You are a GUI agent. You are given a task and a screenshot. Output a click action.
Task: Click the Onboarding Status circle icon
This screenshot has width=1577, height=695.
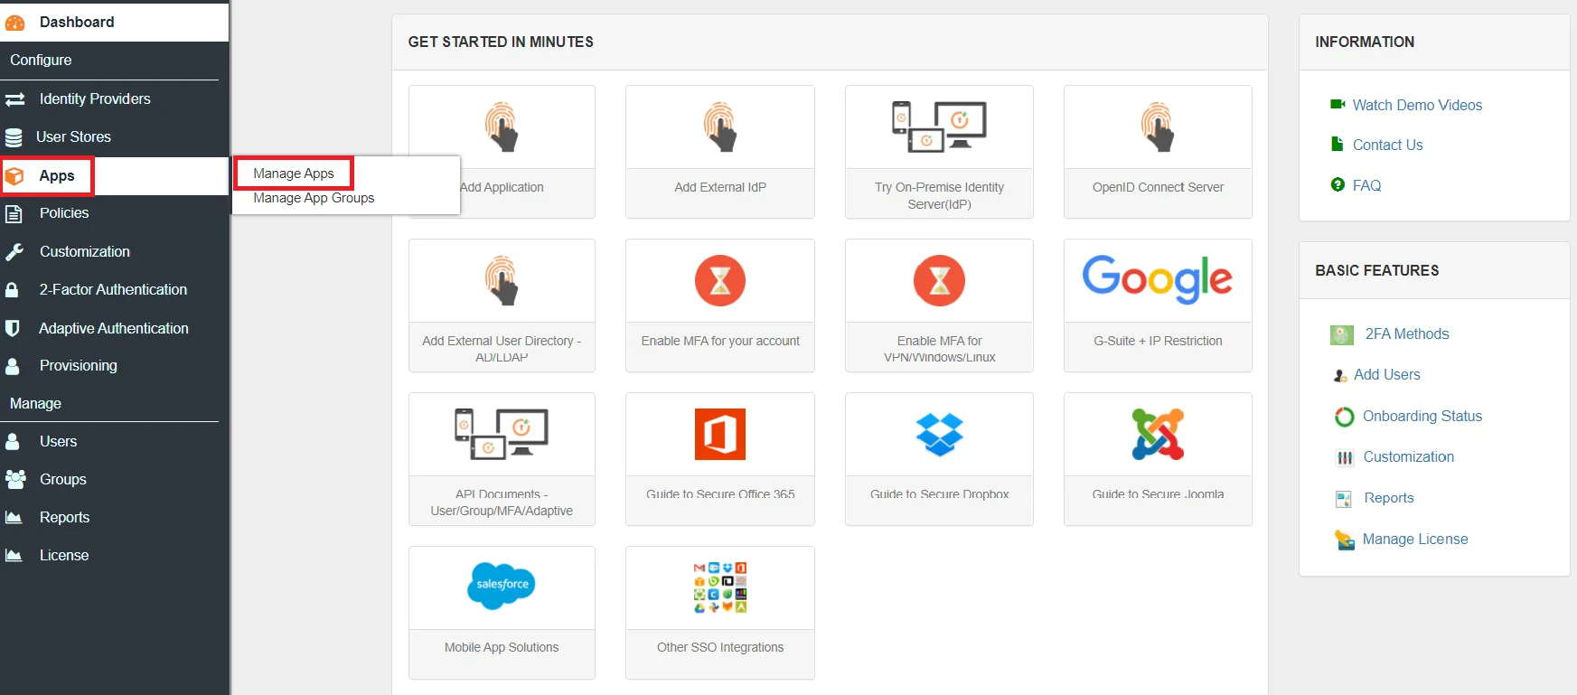[x=1344, y=417]
